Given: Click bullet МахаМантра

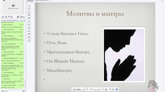Looking at the screenshot, I should (x=59, y=70).
